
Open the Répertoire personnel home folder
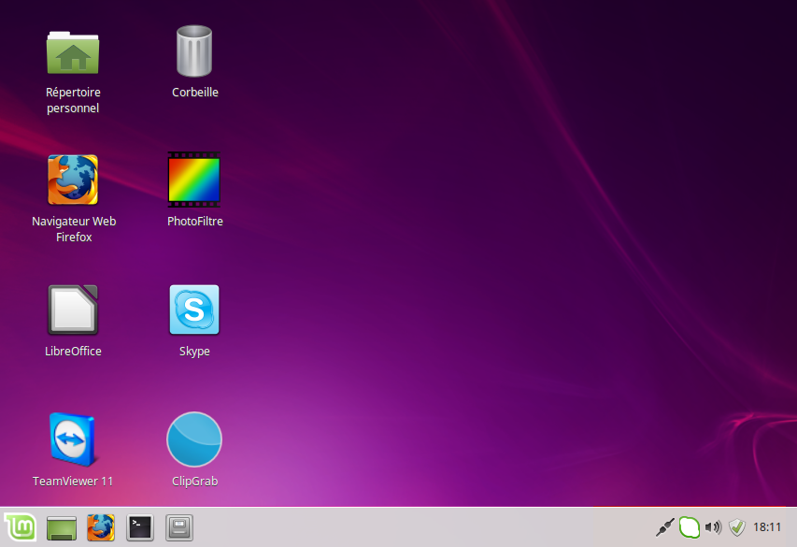pyautogui.click(x=73, y=51)
